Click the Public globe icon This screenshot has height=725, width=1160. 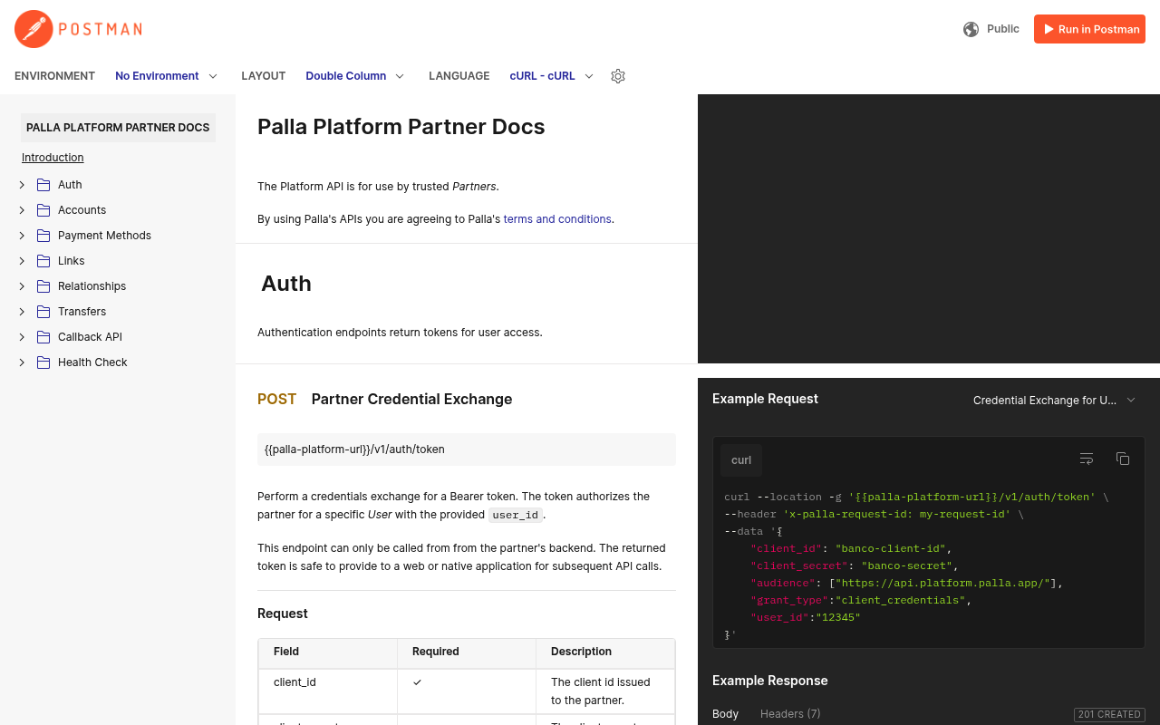[x=971, y=29]
